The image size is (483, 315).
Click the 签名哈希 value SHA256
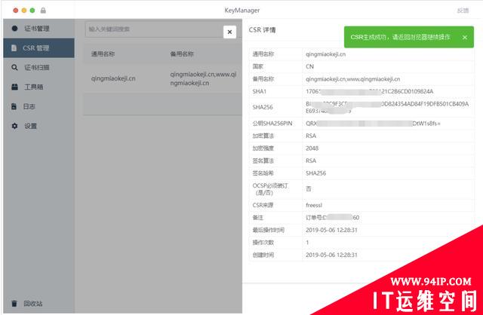[315, 173]
